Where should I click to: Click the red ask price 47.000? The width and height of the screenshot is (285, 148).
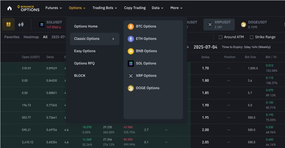pyautogui.click(x=128, y=127)
